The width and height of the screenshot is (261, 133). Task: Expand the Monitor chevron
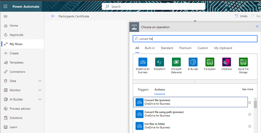click(40, 90)
